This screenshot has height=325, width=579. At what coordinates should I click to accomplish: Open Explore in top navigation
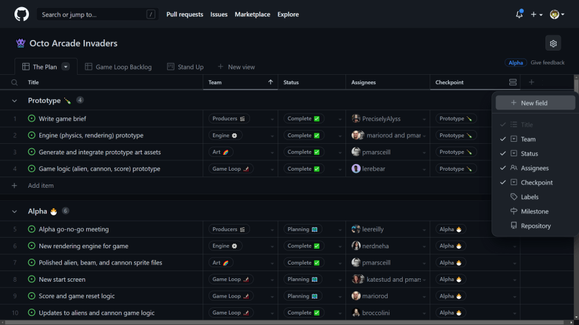(x=288, y=14)
